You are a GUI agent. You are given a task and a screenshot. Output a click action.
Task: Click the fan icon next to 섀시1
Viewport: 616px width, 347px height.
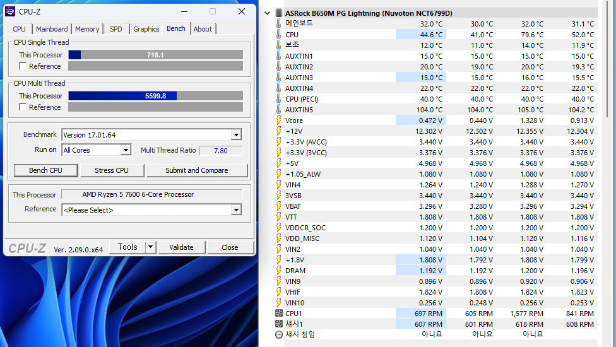pos(279,324)
